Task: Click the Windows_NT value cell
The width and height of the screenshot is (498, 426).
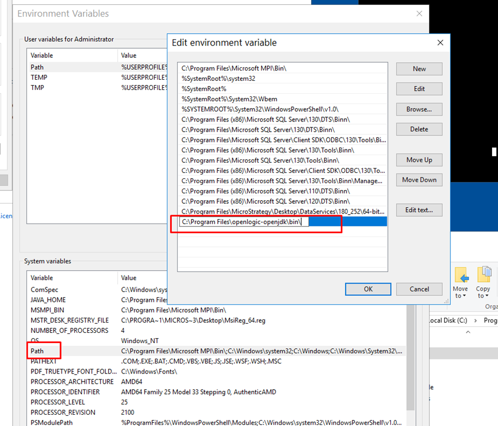Action: [x=140, y=341]
